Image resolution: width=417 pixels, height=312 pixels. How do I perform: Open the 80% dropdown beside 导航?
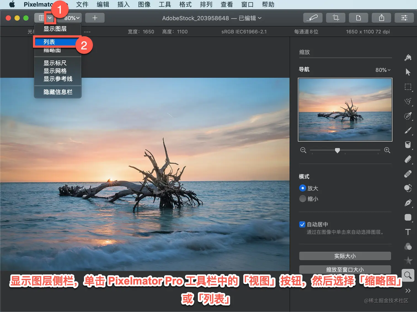pos(383,70)
